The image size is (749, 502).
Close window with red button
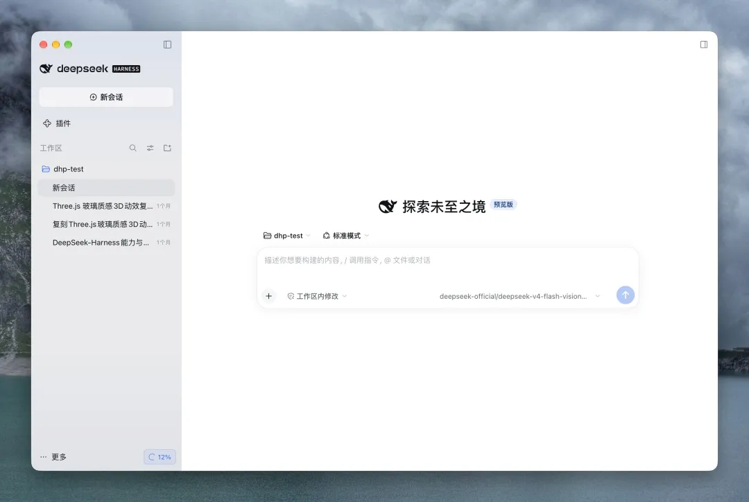pyautogui.click(x=44, y=44)
